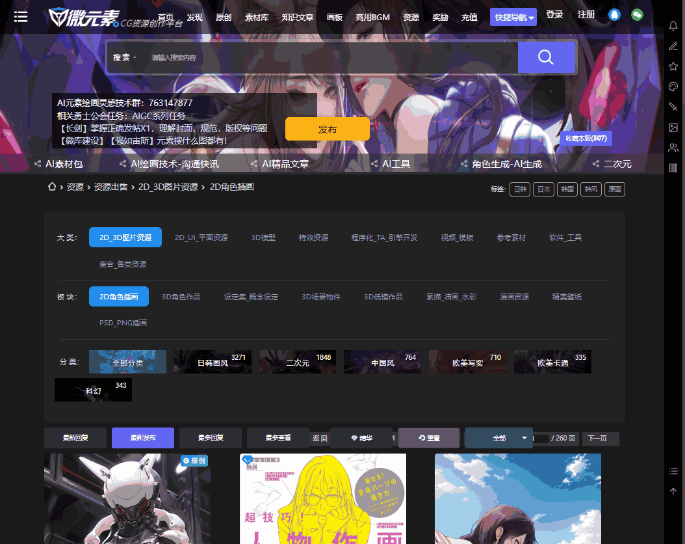Select the 科幻 343 category tile
Image resolution: width=685 pixels, height=544 pixels.
pos(93,390)
